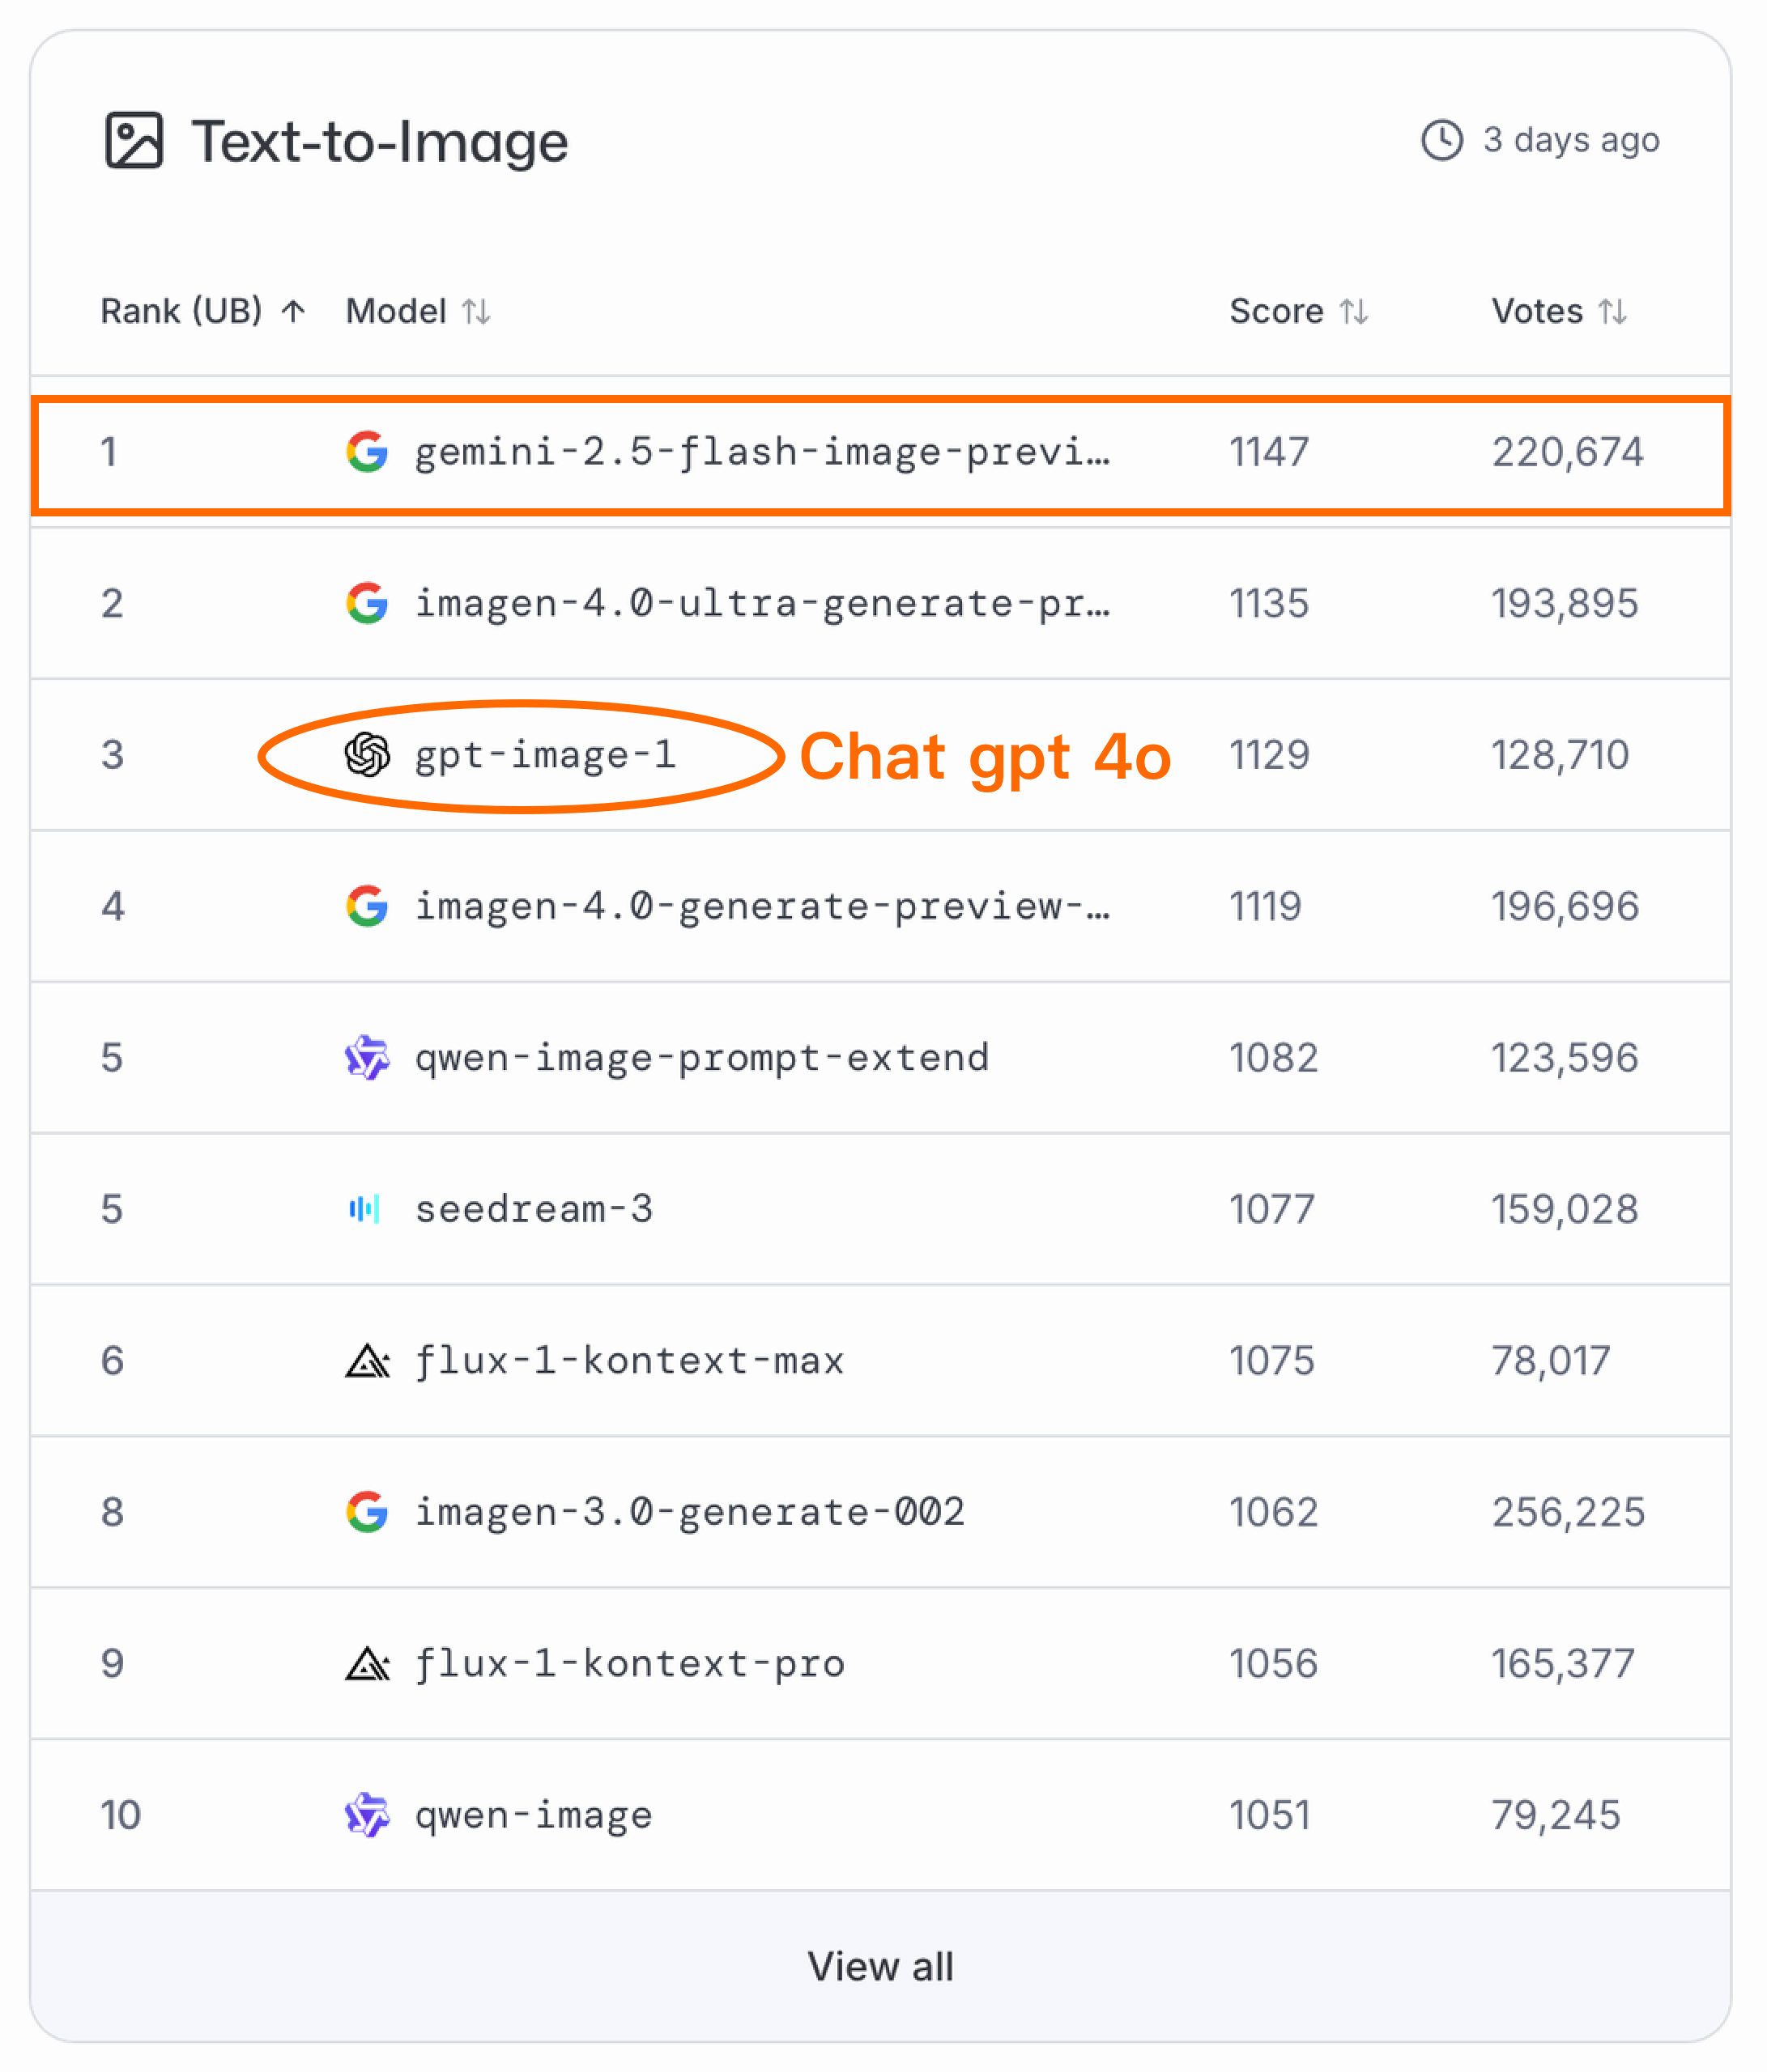Click the Flux triangle logo beside flux-1-kontext-max

[x=367, y=1361]
